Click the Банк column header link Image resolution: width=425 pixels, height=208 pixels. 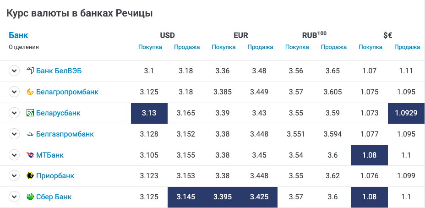point(18,35)
